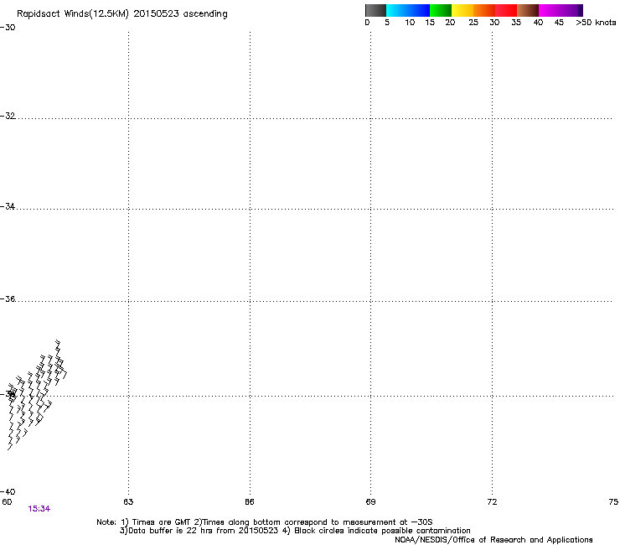The width and height of the screenshot is (620, 545).
Task: Click the longitude label '72'
Action: 492,502
